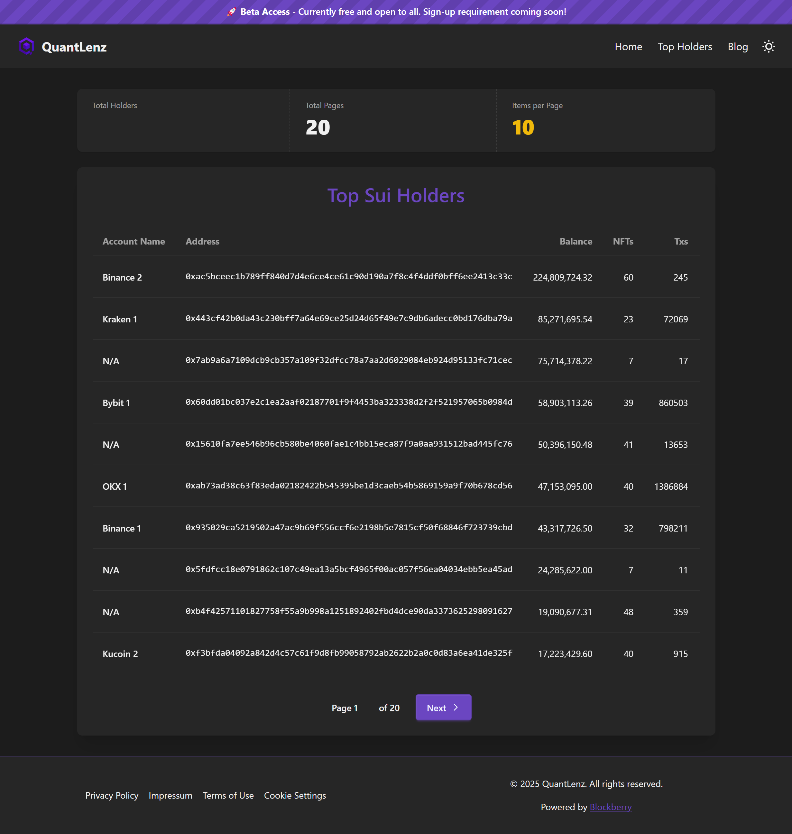
Task: Open the Terms of Use link
Action: click(x=228, y=795)
